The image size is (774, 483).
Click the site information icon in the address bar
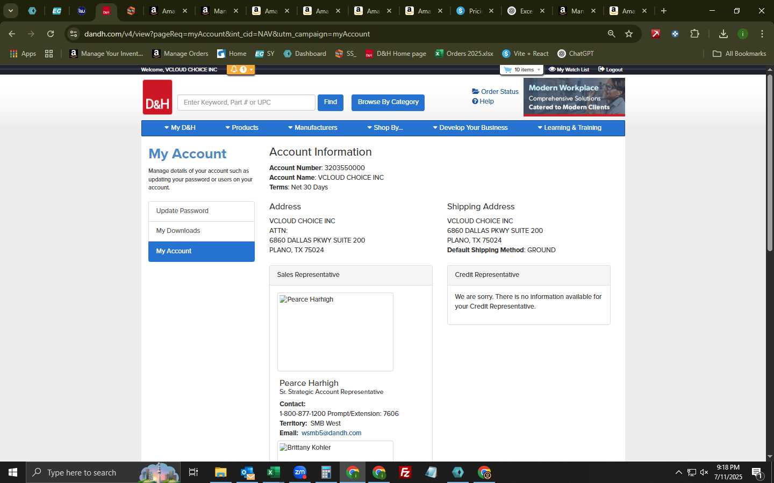click(x=74, y=34)
